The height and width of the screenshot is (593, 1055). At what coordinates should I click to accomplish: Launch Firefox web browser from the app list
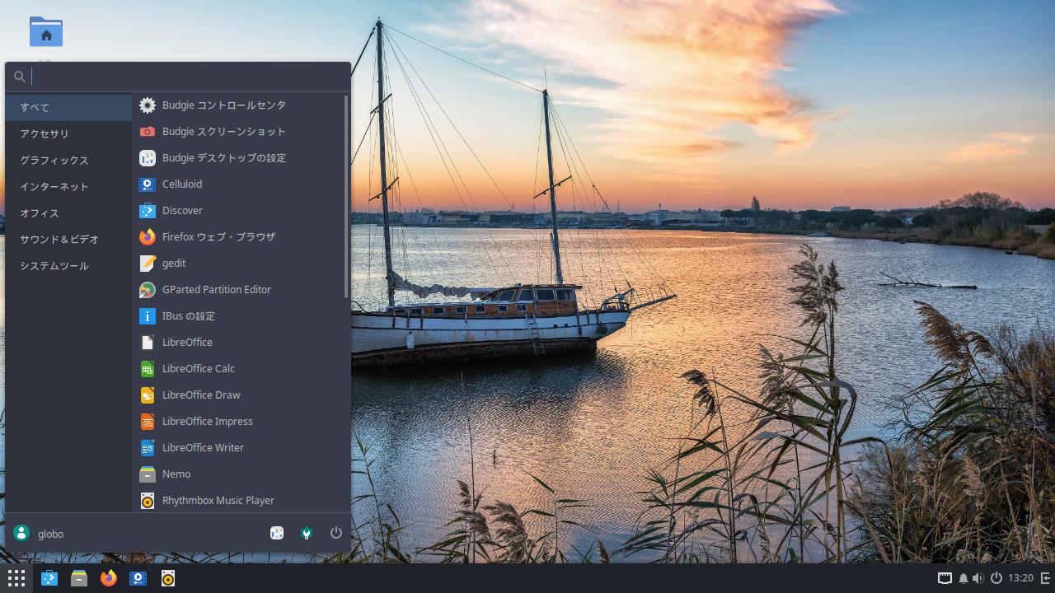pos(218,237)
